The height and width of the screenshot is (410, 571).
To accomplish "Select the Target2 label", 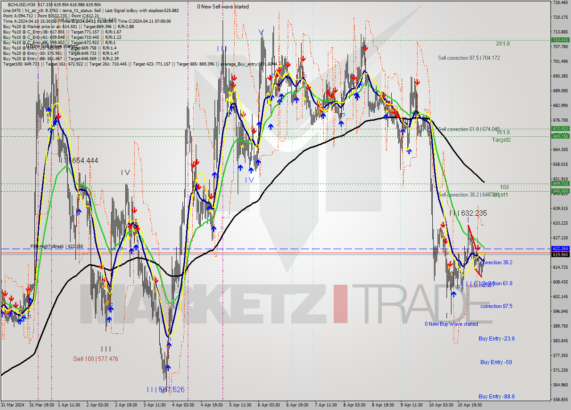I will [501, 140].
